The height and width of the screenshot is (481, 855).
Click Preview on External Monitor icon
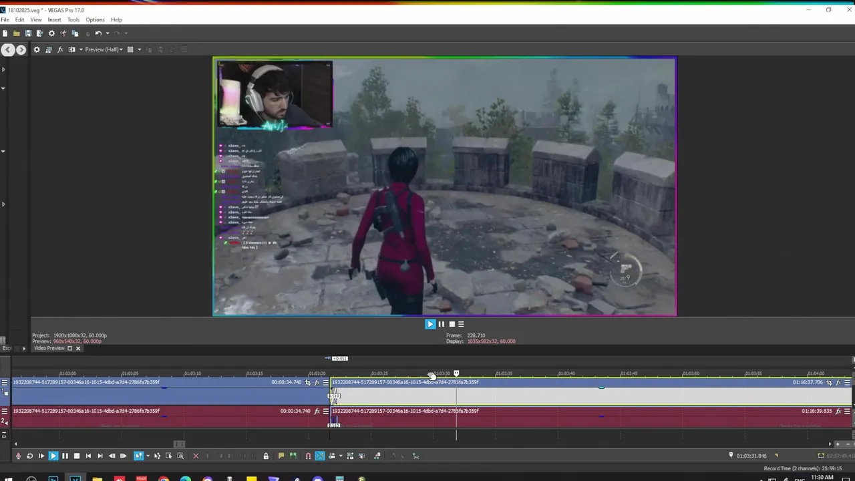pos(48,49)
